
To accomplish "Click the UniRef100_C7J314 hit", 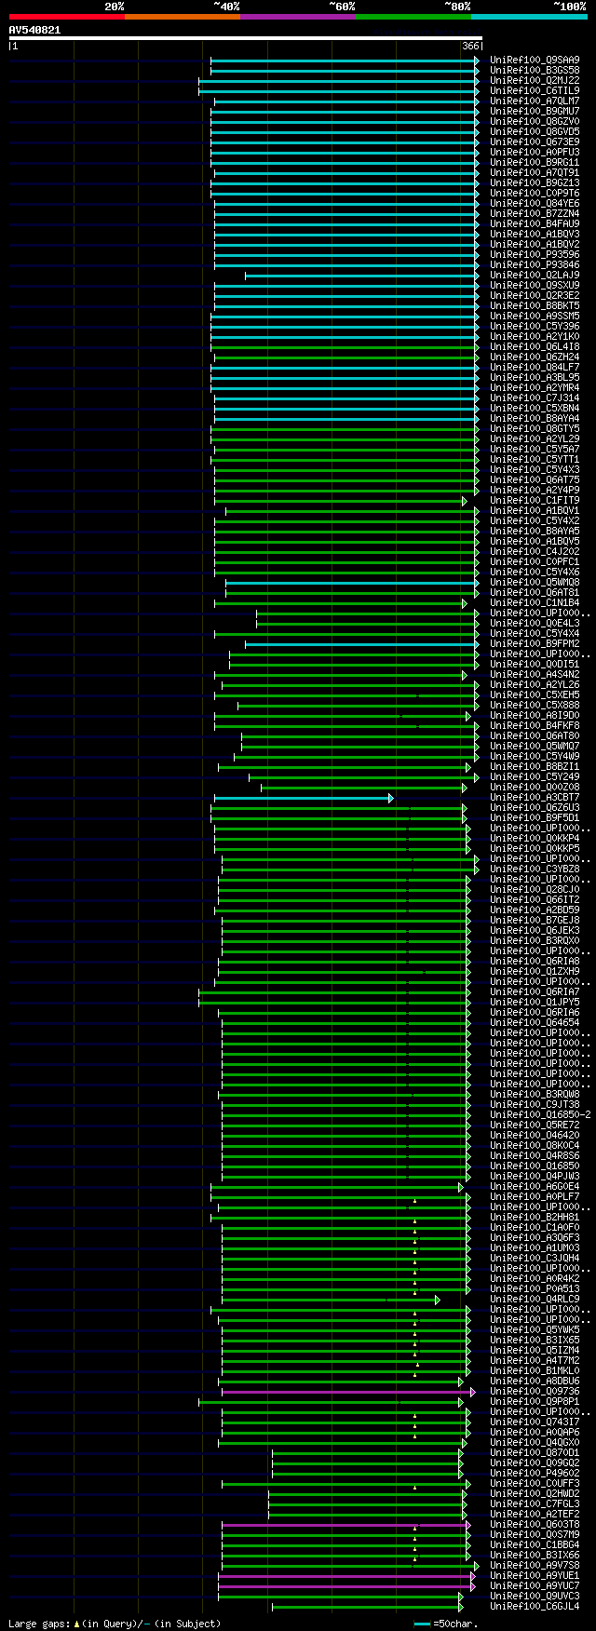I will [x=535, y=398].
